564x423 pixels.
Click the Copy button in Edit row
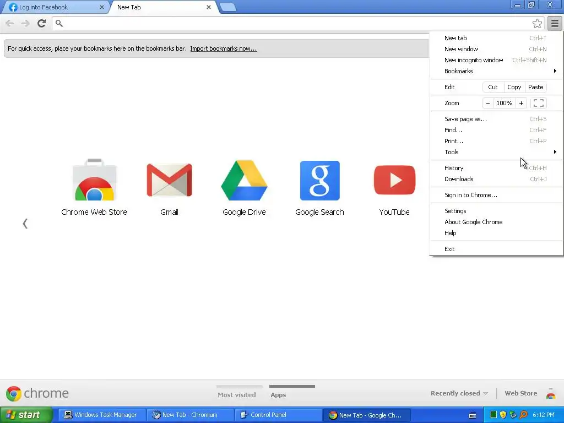coord(514,87)
